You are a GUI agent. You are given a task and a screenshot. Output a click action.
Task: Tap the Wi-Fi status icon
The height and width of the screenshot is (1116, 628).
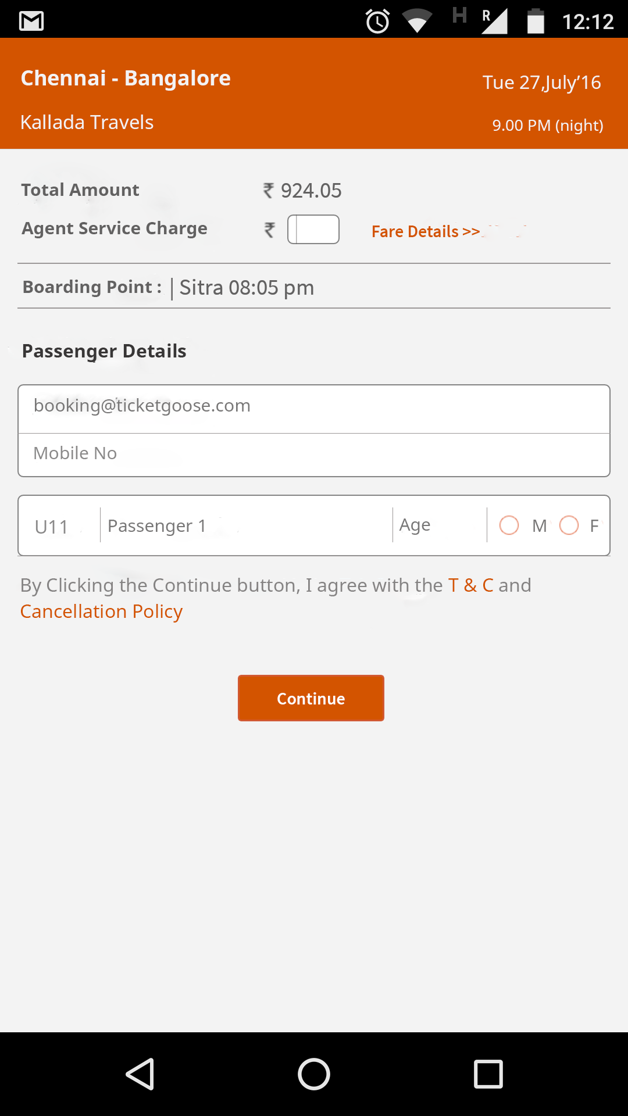click(x=418, y=21)
